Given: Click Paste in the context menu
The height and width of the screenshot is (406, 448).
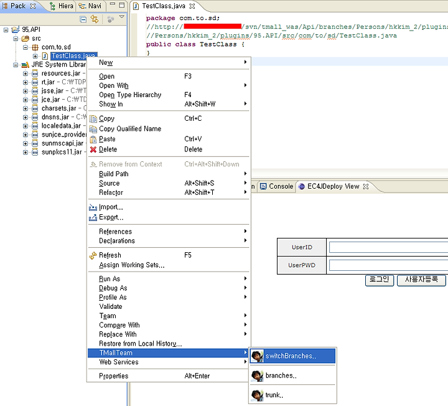Looking at the screenshot, I should (x=169, y=139).
